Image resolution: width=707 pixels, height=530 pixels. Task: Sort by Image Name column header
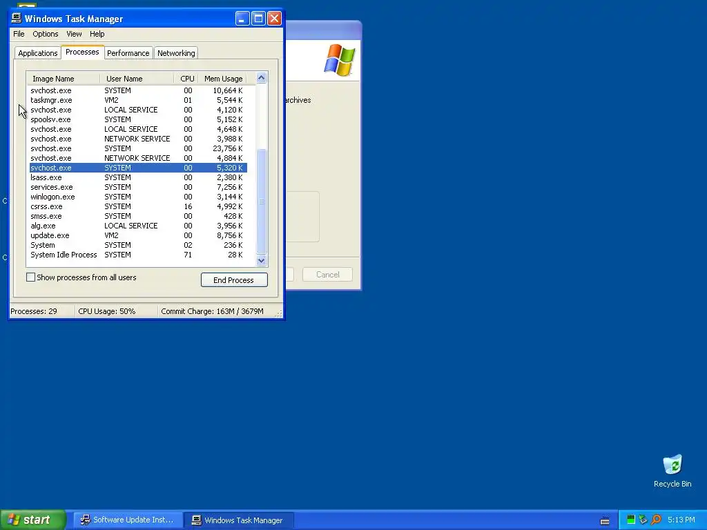pos(63,79)
